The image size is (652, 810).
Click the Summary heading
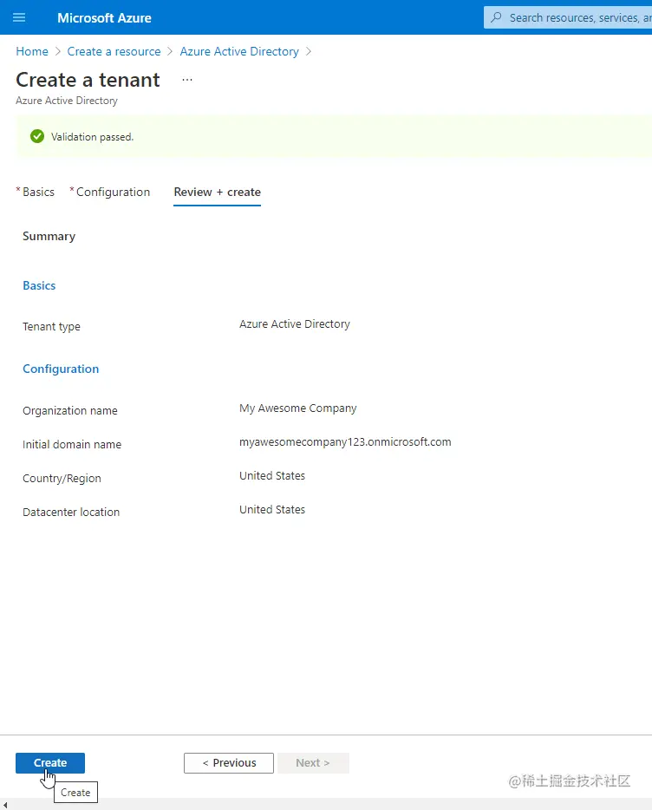tap(49, 237)
